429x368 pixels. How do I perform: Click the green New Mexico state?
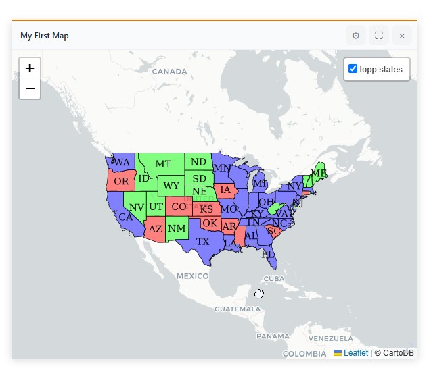point(177,228)
